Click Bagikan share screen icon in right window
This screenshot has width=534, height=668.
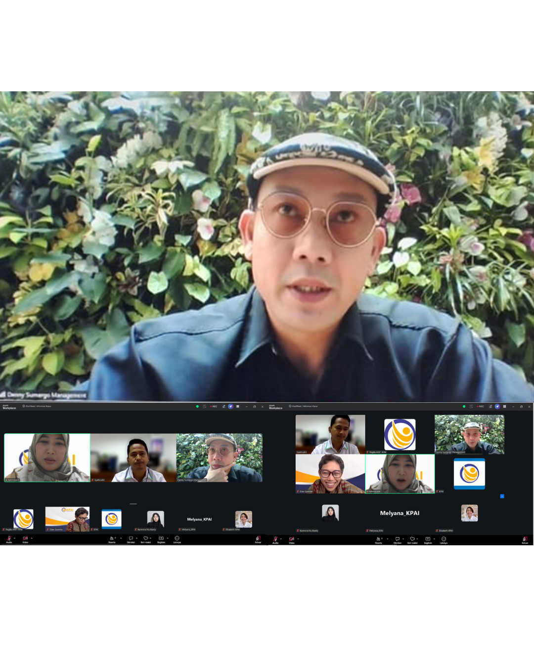428,539
